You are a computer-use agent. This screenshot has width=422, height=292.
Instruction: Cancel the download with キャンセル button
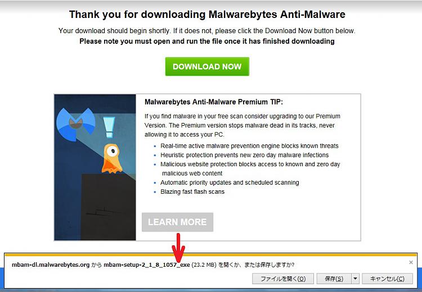tap(387, 279)
